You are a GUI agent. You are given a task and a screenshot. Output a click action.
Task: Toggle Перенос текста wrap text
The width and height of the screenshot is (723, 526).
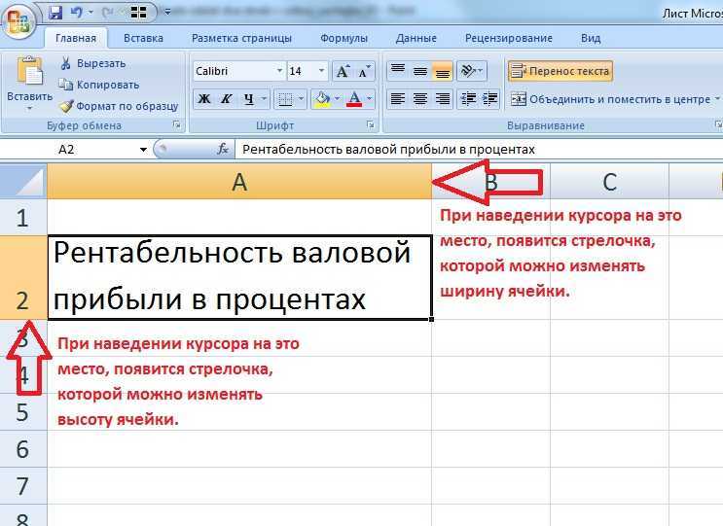[x=560, y=71]
